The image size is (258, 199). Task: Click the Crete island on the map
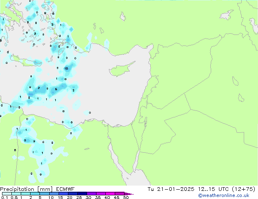coord(26,61)
